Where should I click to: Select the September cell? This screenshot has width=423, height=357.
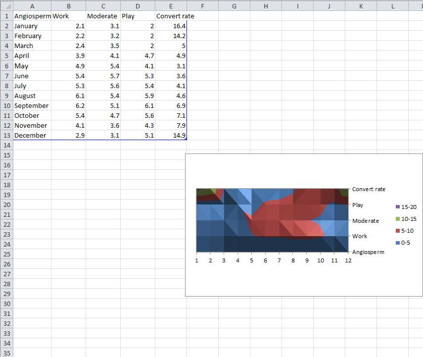(32, 105)
